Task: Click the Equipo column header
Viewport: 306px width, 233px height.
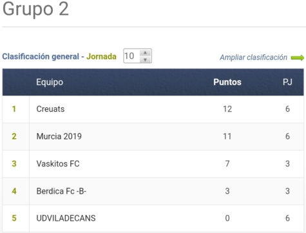Action: 50,82
